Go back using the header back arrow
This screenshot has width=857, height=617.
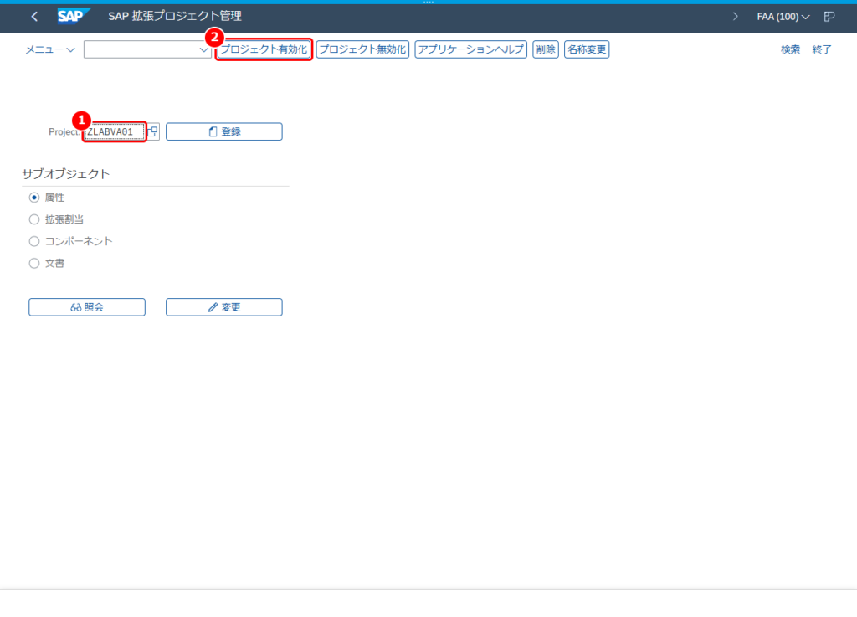tap(34, 17)
